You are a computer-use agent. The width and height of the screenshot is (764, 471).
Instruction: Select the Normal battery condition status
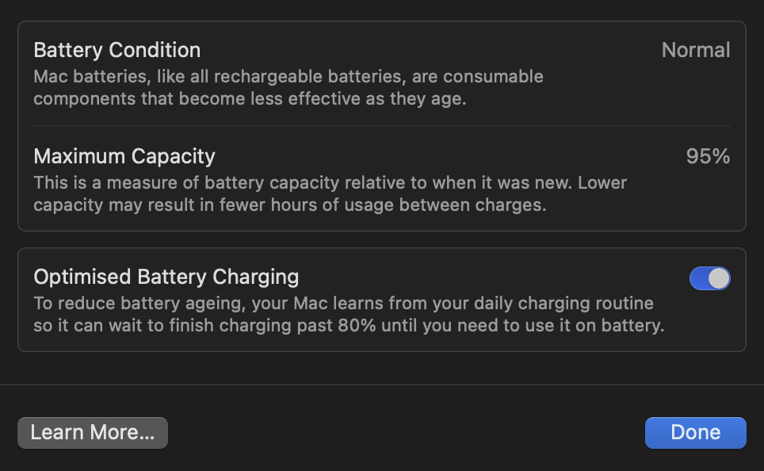696,50
